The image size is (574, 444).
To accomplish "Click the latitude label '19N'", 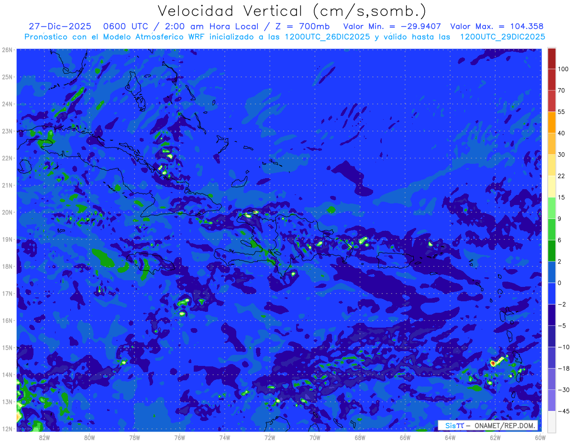I will 7,239.
